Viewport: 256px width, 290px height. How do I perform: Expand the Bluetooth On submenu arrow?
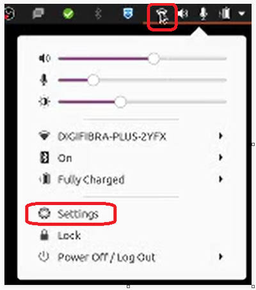[221, 158]
